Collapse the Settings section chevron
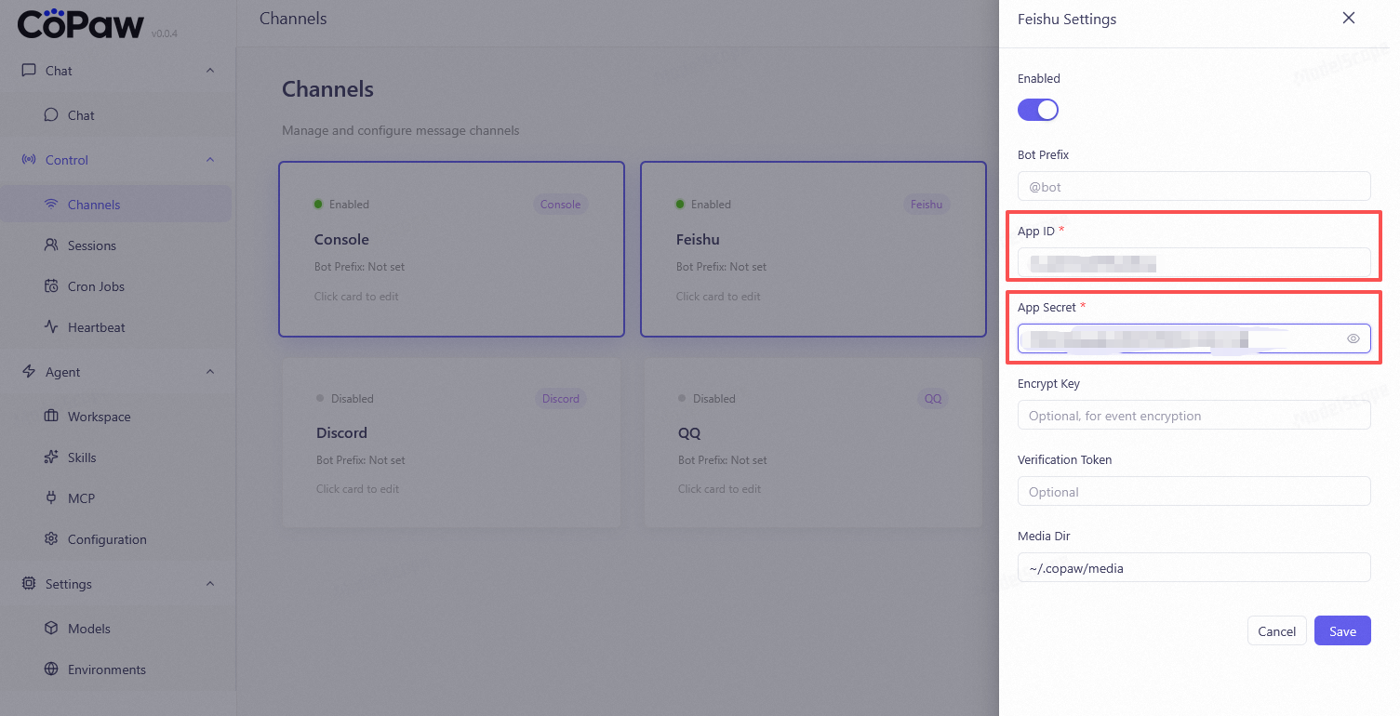The height and width of the screenshot is (716, 1400). pos(210,584)
